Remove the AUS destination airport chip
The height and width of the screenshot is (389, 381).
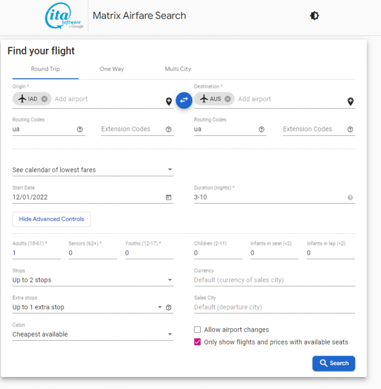click(227, 99)
